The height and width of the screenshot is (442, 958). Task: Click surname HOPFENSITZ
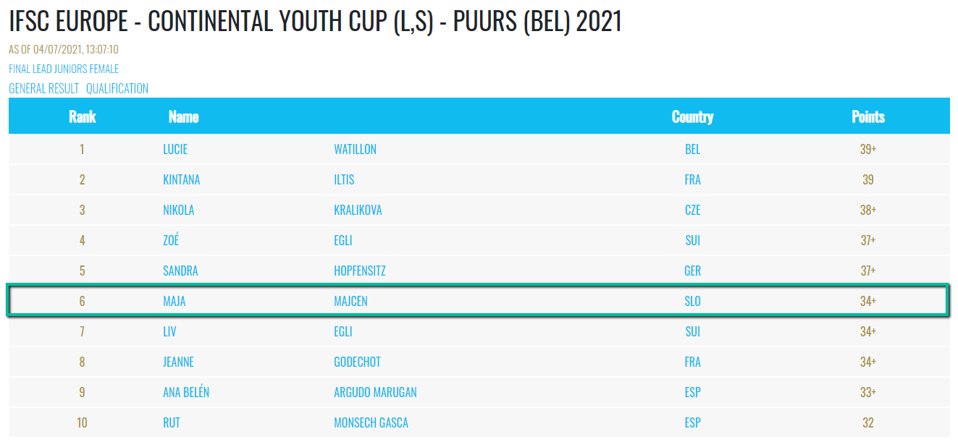pos(360,271)
